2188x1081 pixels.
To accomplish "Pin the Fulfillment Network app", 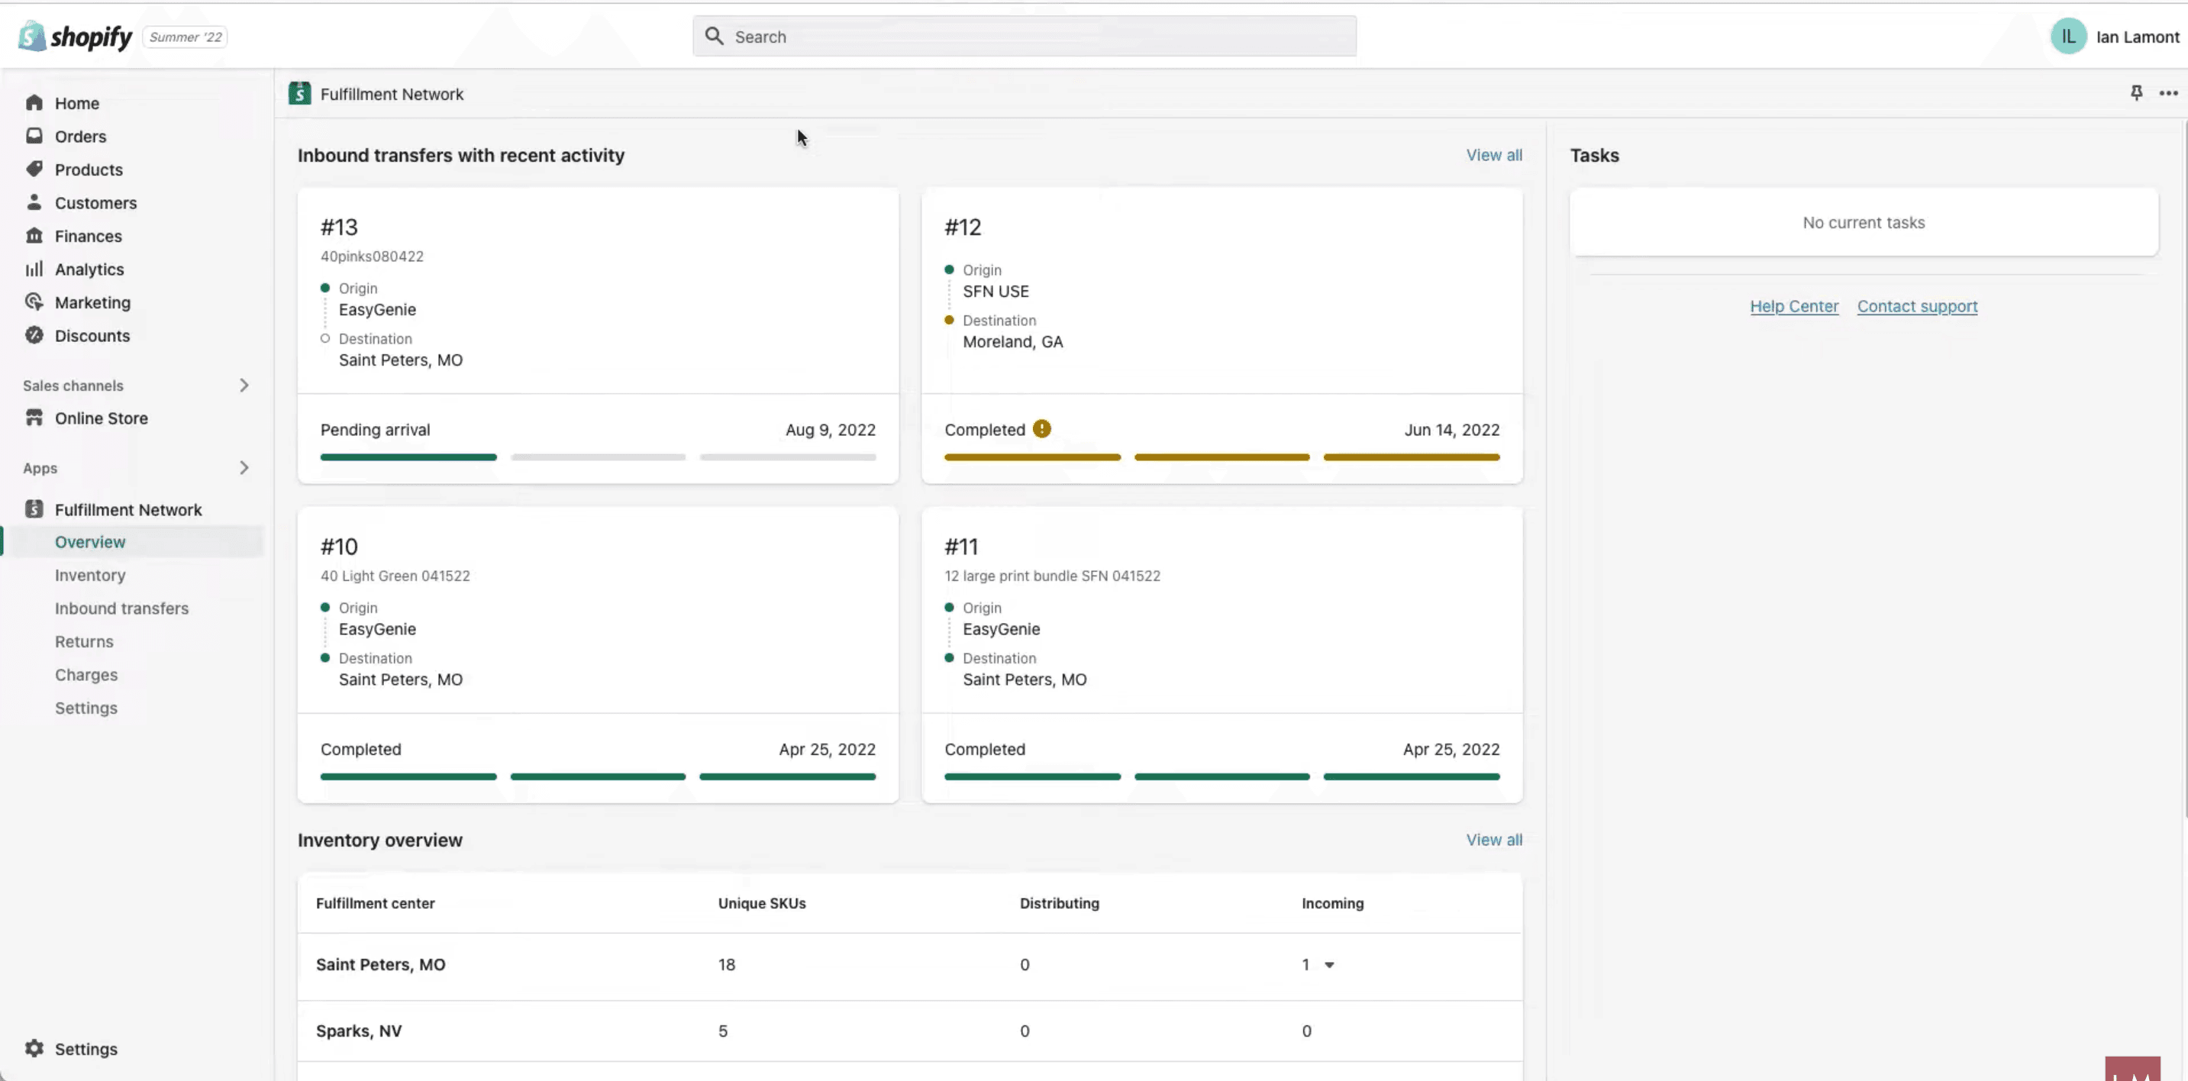I will pyautogui.click(x=2136, y=92).
